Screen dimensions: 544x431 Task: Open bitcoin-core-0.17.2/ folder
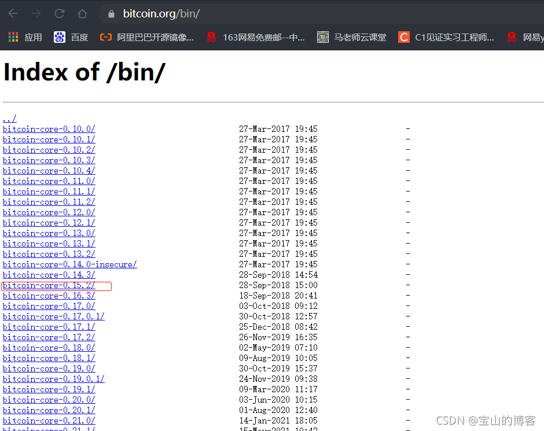click(49, 337)
